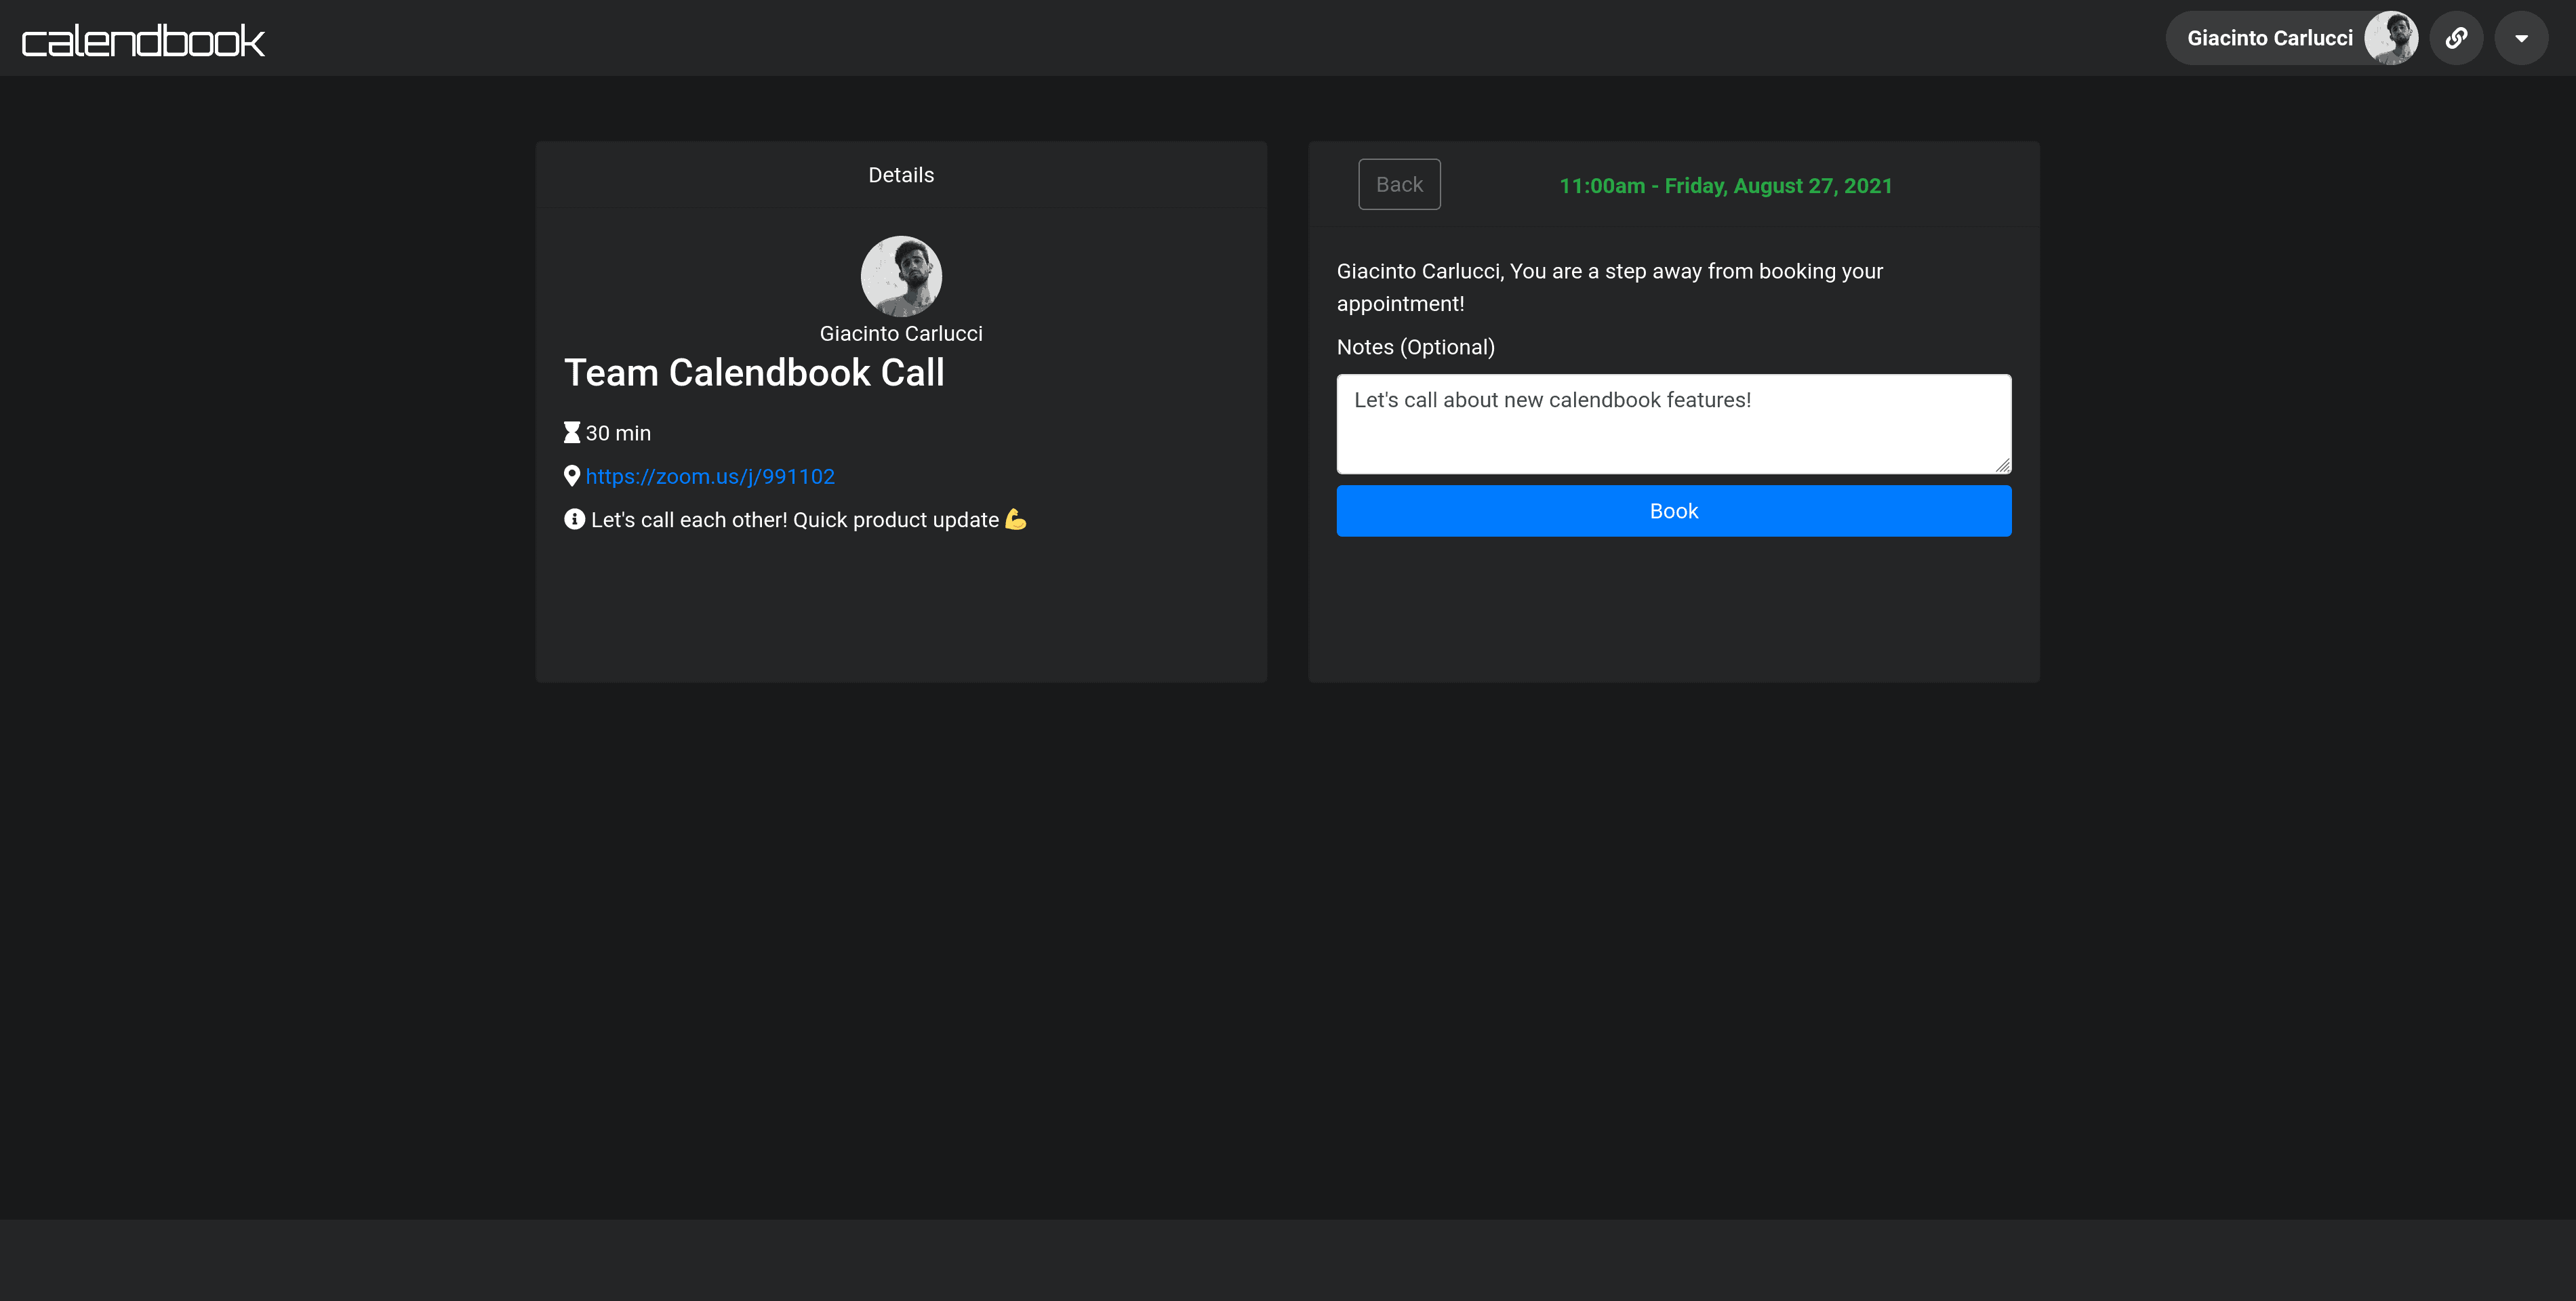2576x1301 pixels.
Task: Click the flexed bicep emoji
Action: (x=1015, y=520)
